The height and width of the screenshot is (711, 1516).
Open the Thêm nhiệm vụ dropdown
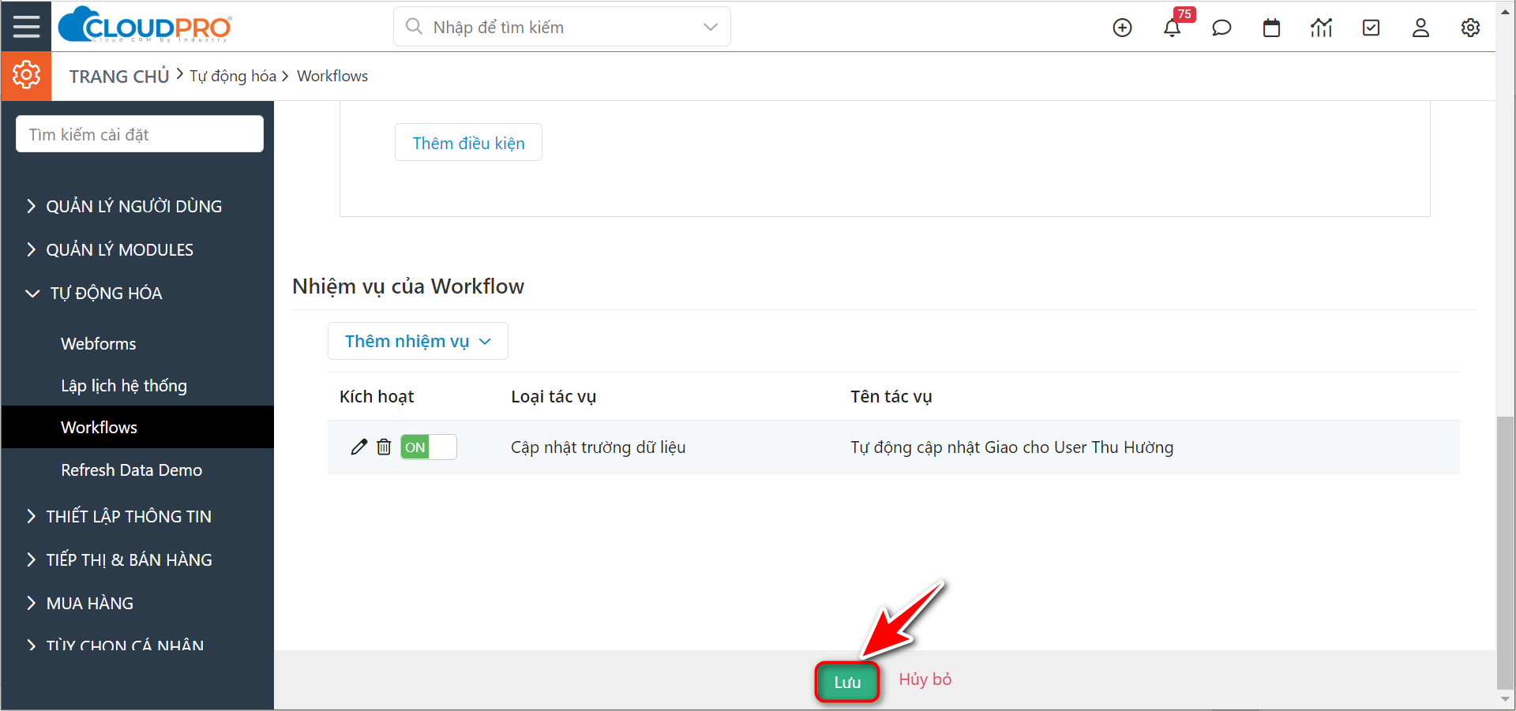click(418, 341)
